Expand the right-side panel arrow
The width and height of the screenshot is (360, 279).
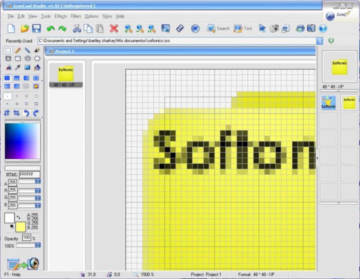tap(317, 158)
